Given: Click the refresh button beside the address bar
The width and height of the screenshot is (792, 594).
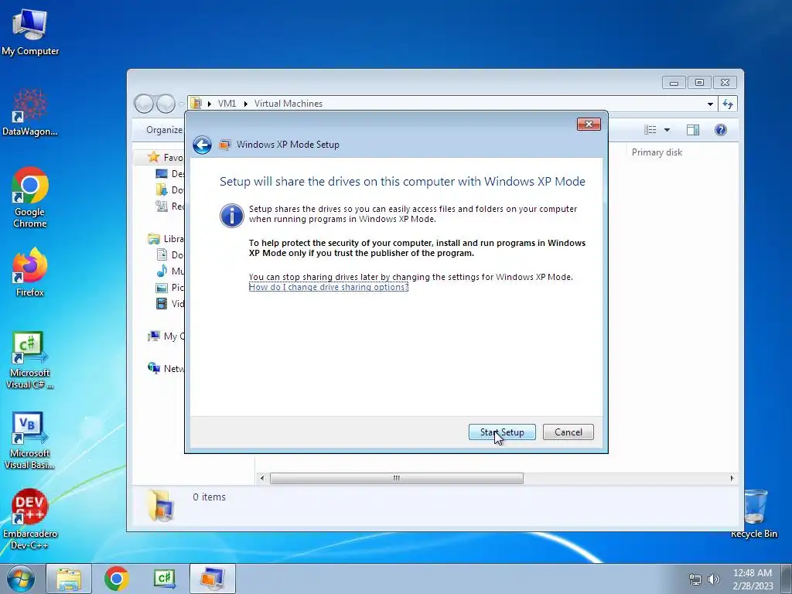Looking at the screenshot, I should [x=728, y=104].
